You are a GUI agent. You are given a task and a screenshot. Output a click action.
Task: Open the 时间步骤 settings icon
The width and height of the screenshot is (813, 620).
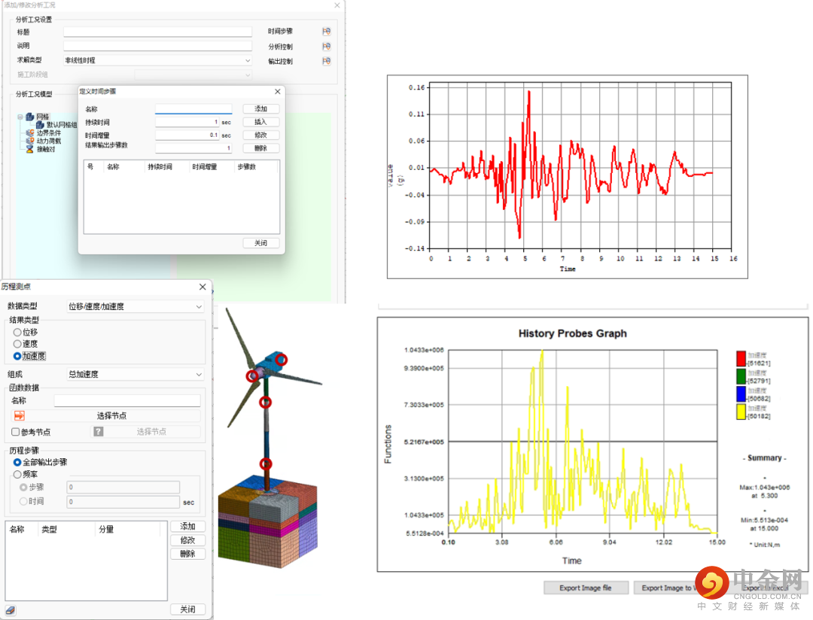point(326,32)
